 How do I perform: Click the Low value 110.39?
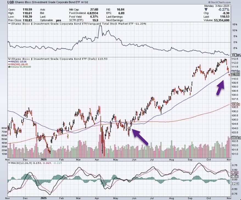click(27, 17)
